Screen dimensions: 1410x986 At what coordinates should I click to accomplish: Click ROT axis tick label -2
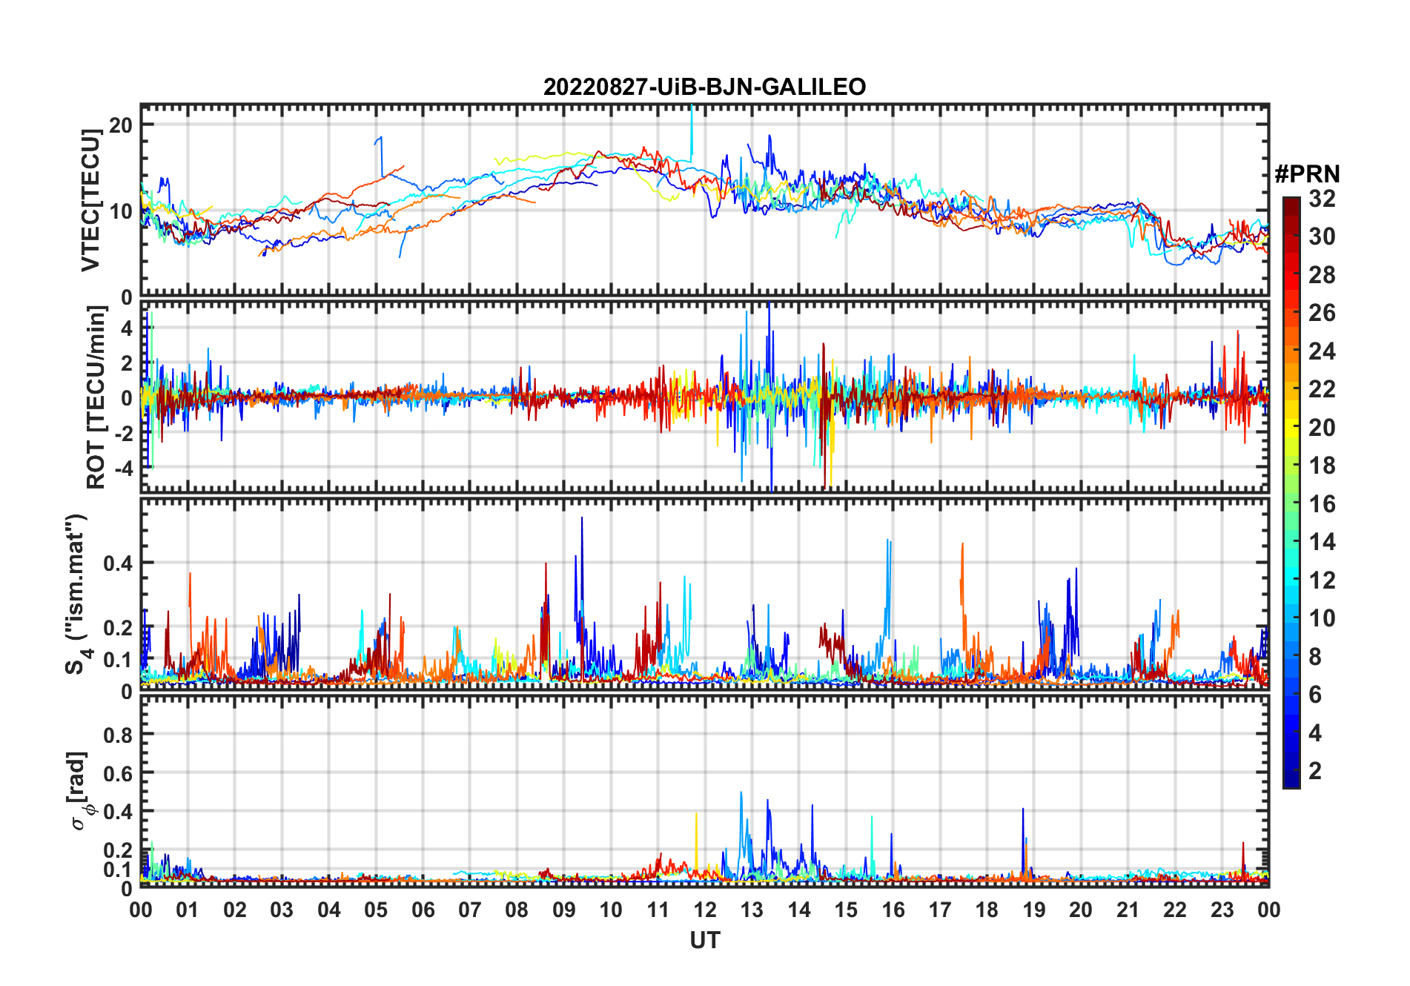click(124, 434)
